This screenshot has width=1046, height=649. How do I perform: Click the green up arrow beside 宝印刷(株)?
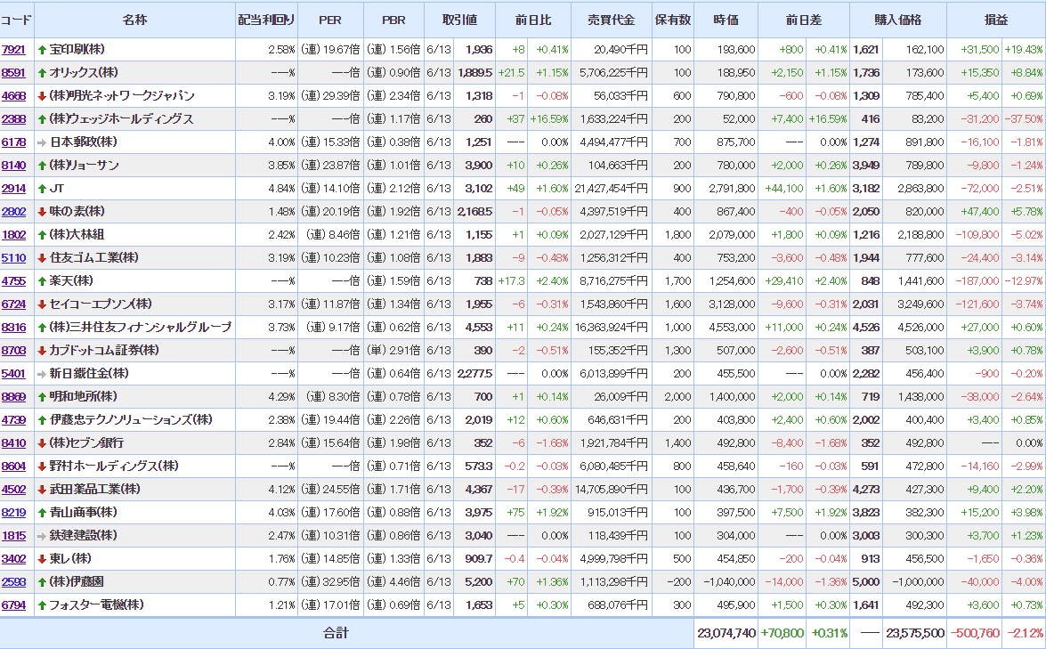42,49
